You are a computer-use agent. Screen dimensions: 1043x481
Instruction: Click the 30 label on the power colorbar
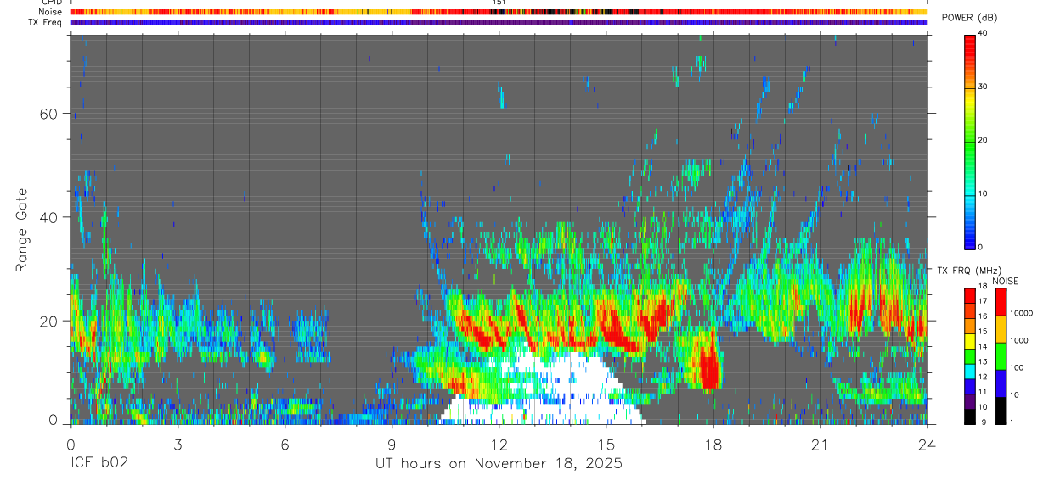(984, 87)
